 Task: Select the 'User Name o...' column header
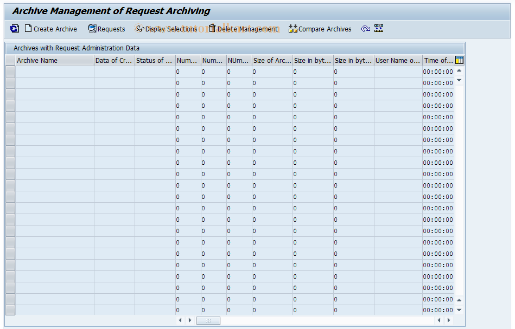pyautogui.click(x=398, y=60)
